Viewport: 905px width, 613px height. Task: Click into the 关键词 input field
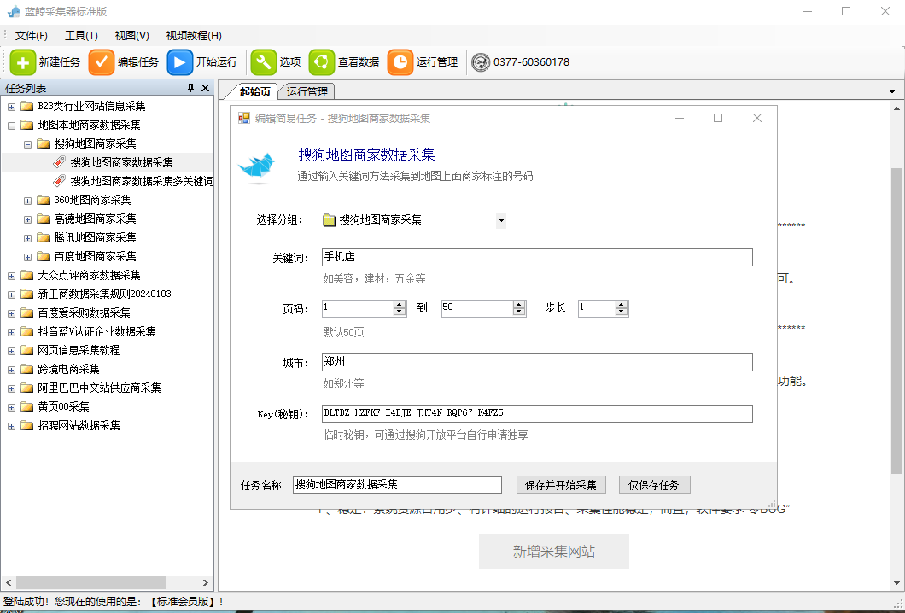537,258
